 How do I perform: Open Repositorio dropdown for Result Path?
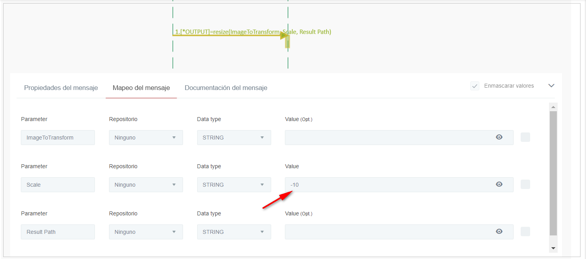tap(146, 232)
